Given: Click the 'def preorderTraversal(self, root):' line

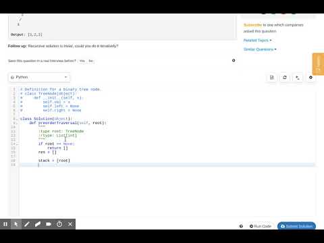Looking at the screenshot, I should pos(67,123).
